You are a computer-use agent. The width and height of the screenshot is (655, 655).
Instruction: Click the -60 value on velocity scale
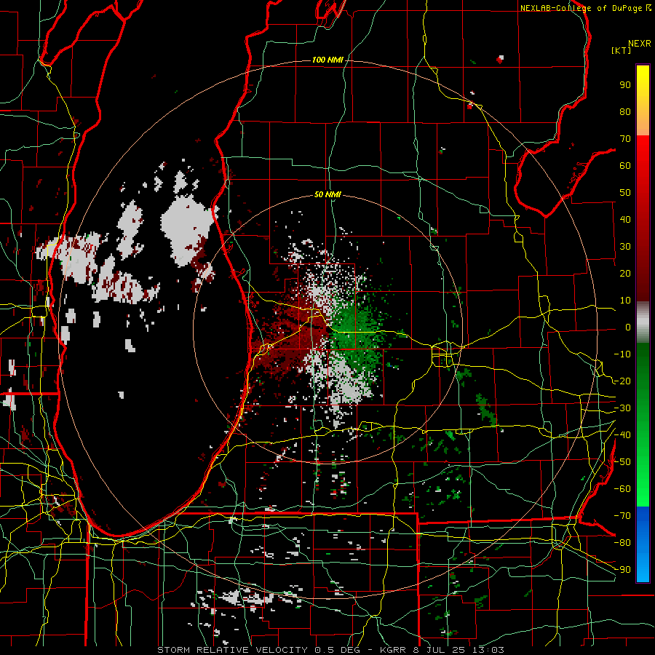click(x=622, y=489)
